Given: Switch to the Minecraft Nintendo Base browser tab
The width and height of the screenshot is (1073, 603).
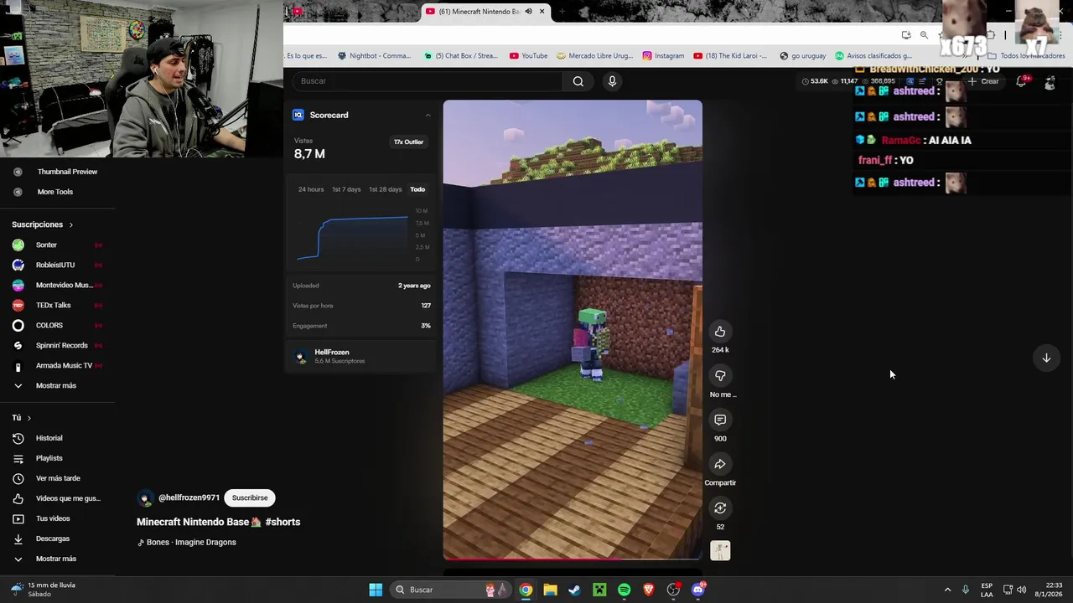Looking at the screenshot, I should coord(485,12).
